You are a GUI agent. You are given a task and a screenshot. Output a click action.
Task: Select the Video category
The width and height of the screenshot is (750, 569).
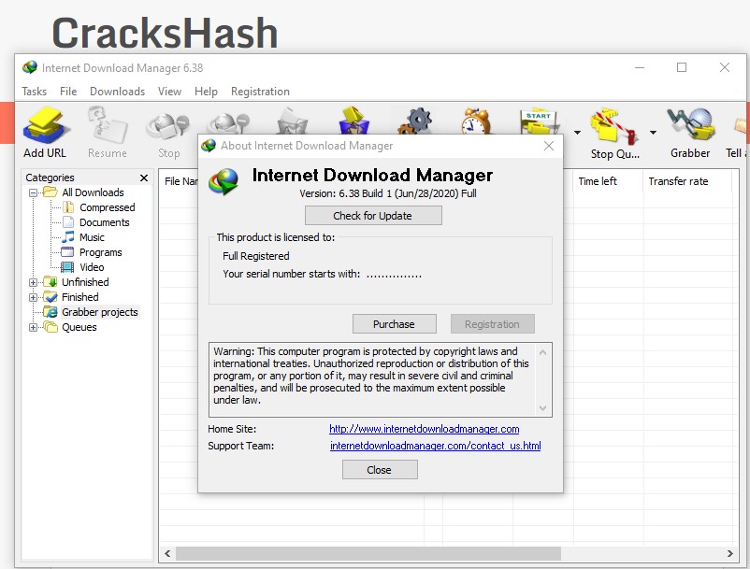pyautogui.click(x=92, y=267)
